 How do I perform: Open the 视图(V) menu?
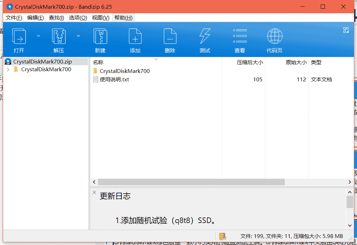[x=101, y=18]
